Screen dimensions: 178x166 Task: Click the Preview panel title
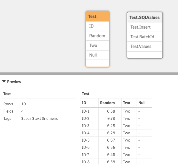click(14, 81)
